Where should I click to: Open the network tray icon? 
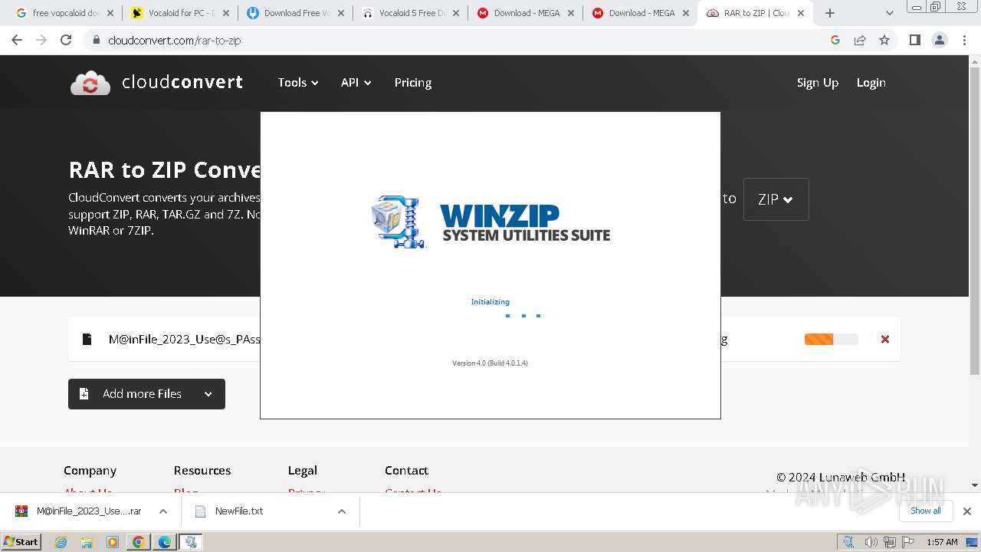point(888,542)
